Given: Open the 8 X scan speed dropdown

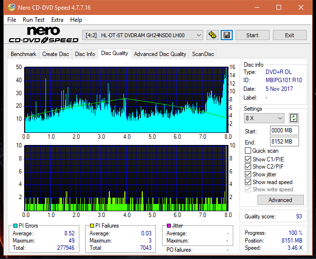Looking at the screenshot, I should [264, 118].
